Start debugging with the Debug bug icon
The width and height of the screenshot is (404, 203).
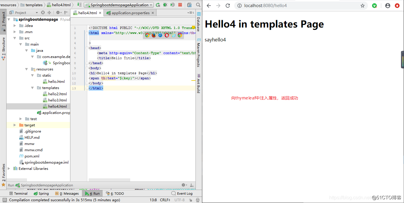[x=165, y=5]
